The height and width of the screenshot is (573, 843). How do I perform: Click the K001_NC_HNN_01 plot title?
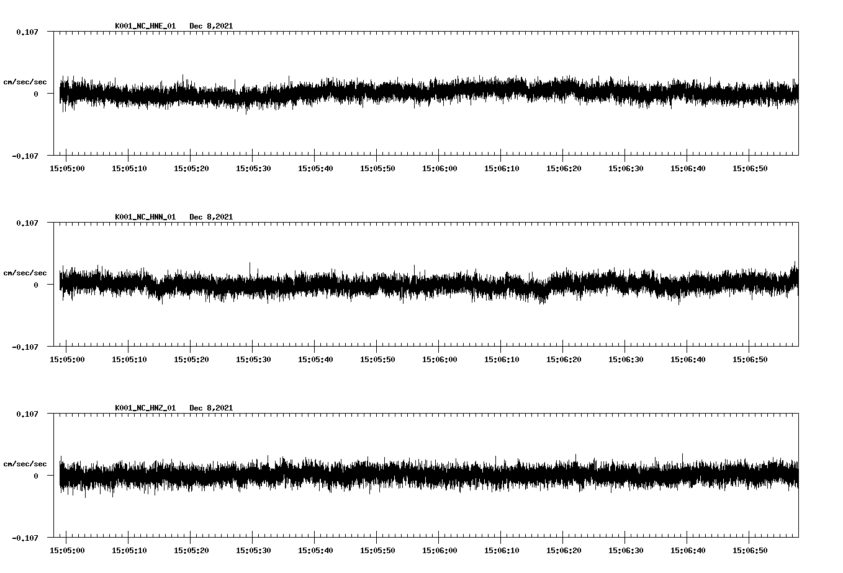(x=145, y=217)
